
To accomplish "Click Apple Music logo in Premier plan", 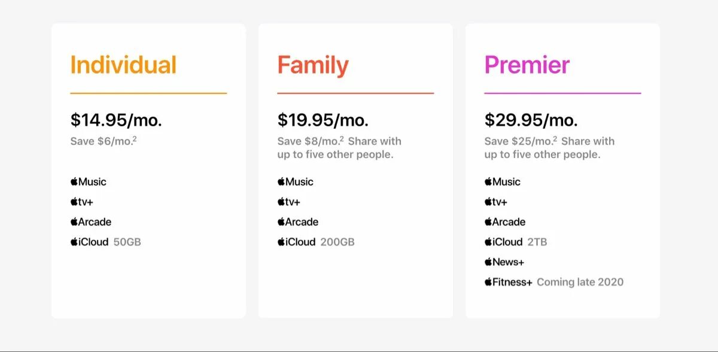I will [x=503, y=182].
